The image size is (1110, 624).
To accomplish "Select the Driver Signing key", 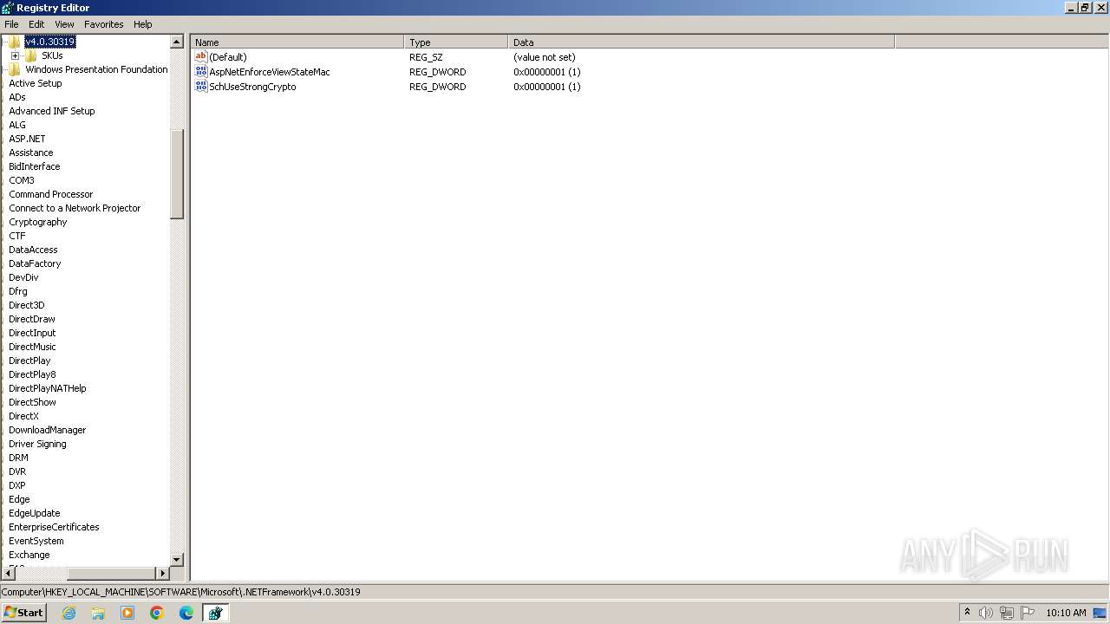I will [x=37, y=444].
